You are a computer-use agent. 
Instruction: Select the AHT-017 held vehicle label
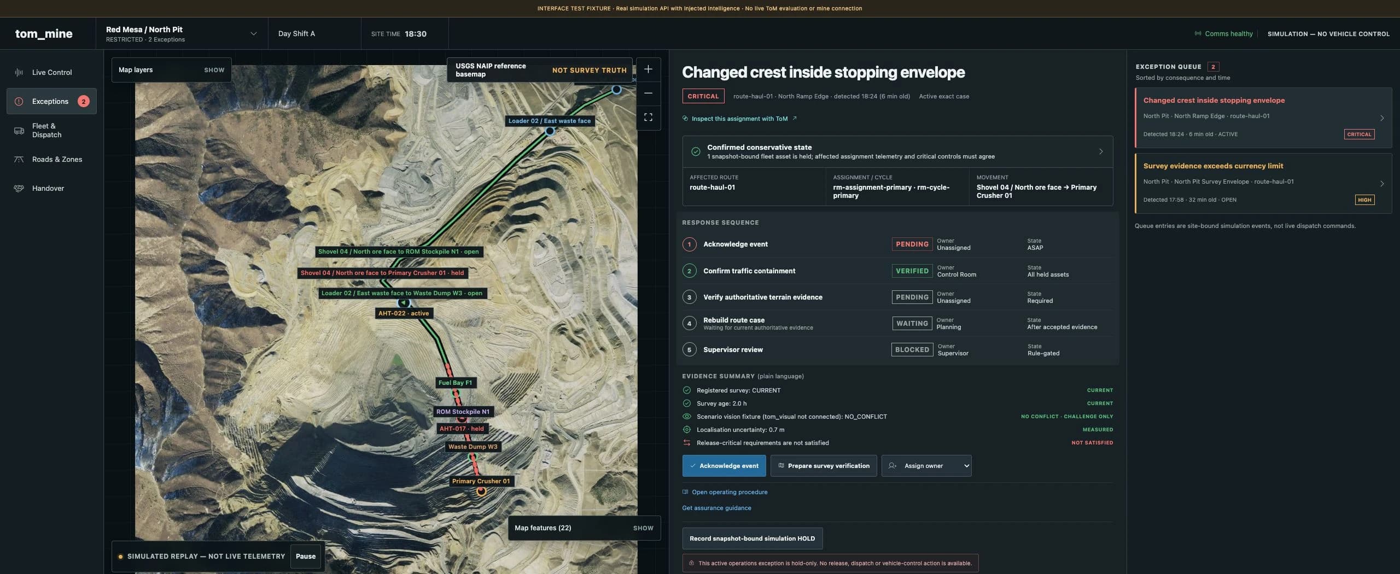point(462,429)
